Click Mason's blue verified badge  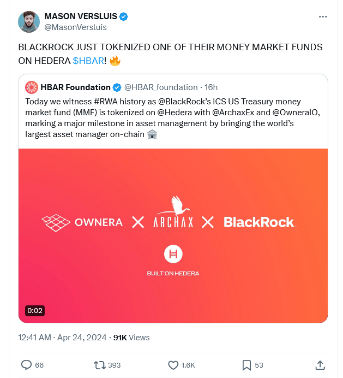124,17
